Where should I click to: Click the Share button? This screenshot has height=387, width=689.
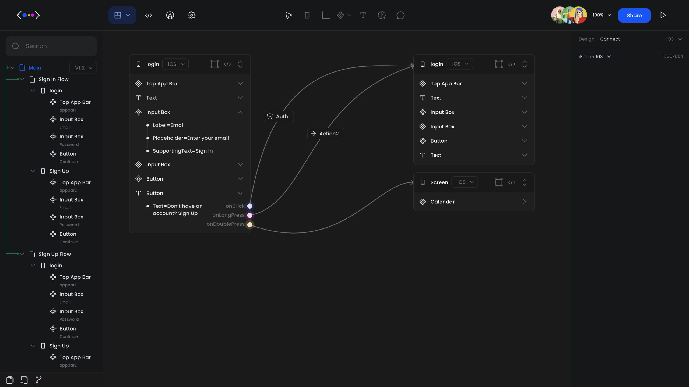point(634,15)
